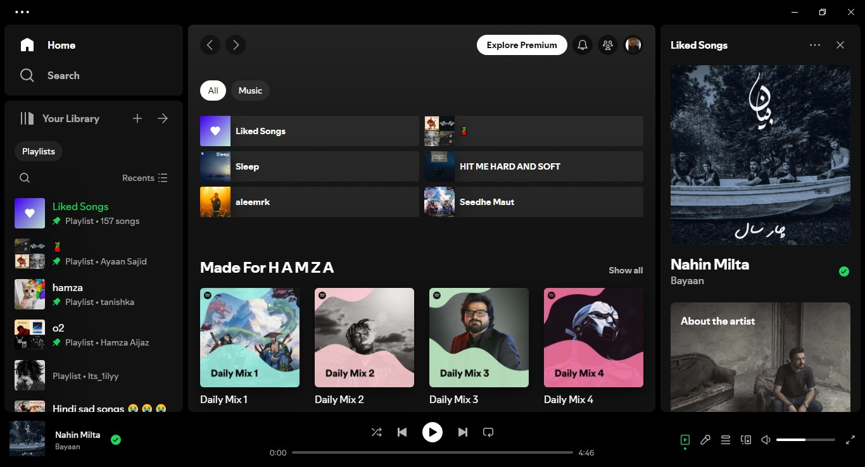Viewport: 865px width, 467px height.
Task: Create a new playlist with plus icon
Action: [137, 118]
